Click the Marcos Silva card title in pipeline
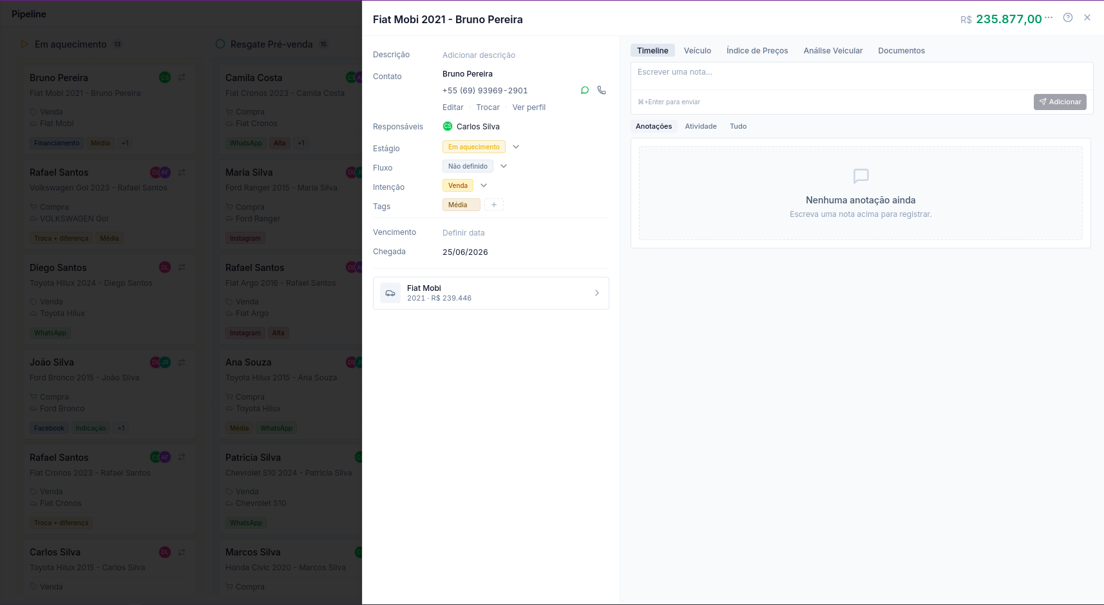Image resolution: width=1104 pixels, height=605 pixels. point(253,552)
